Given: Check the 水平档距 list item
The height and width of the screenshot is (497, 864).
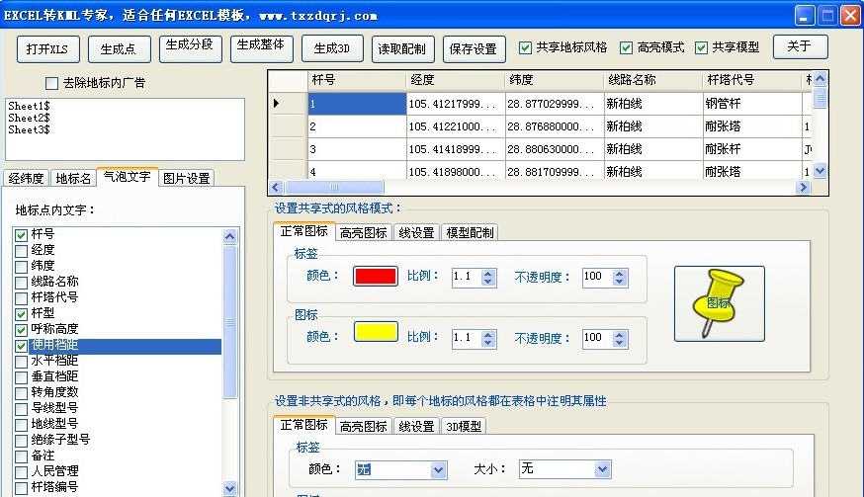Looking at the screenshot, I should (21, 362).
